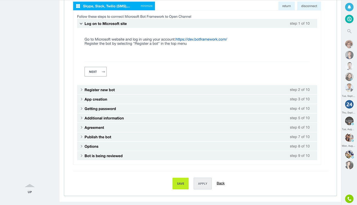
Task: Expand the Register new bot step
Action: tap(99, 90)
